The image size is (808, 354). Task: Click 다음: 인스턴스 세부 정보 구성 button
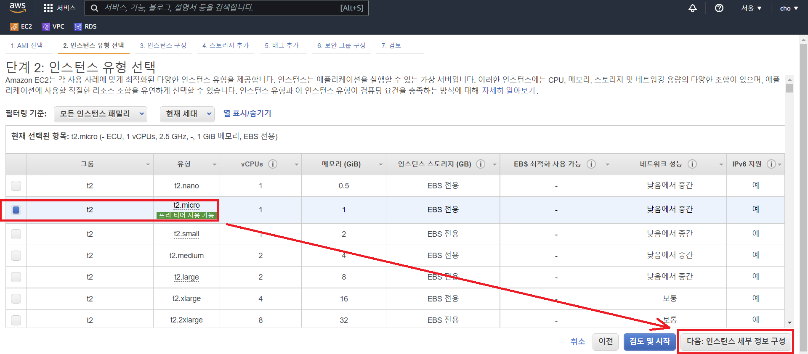click(736, 341)
